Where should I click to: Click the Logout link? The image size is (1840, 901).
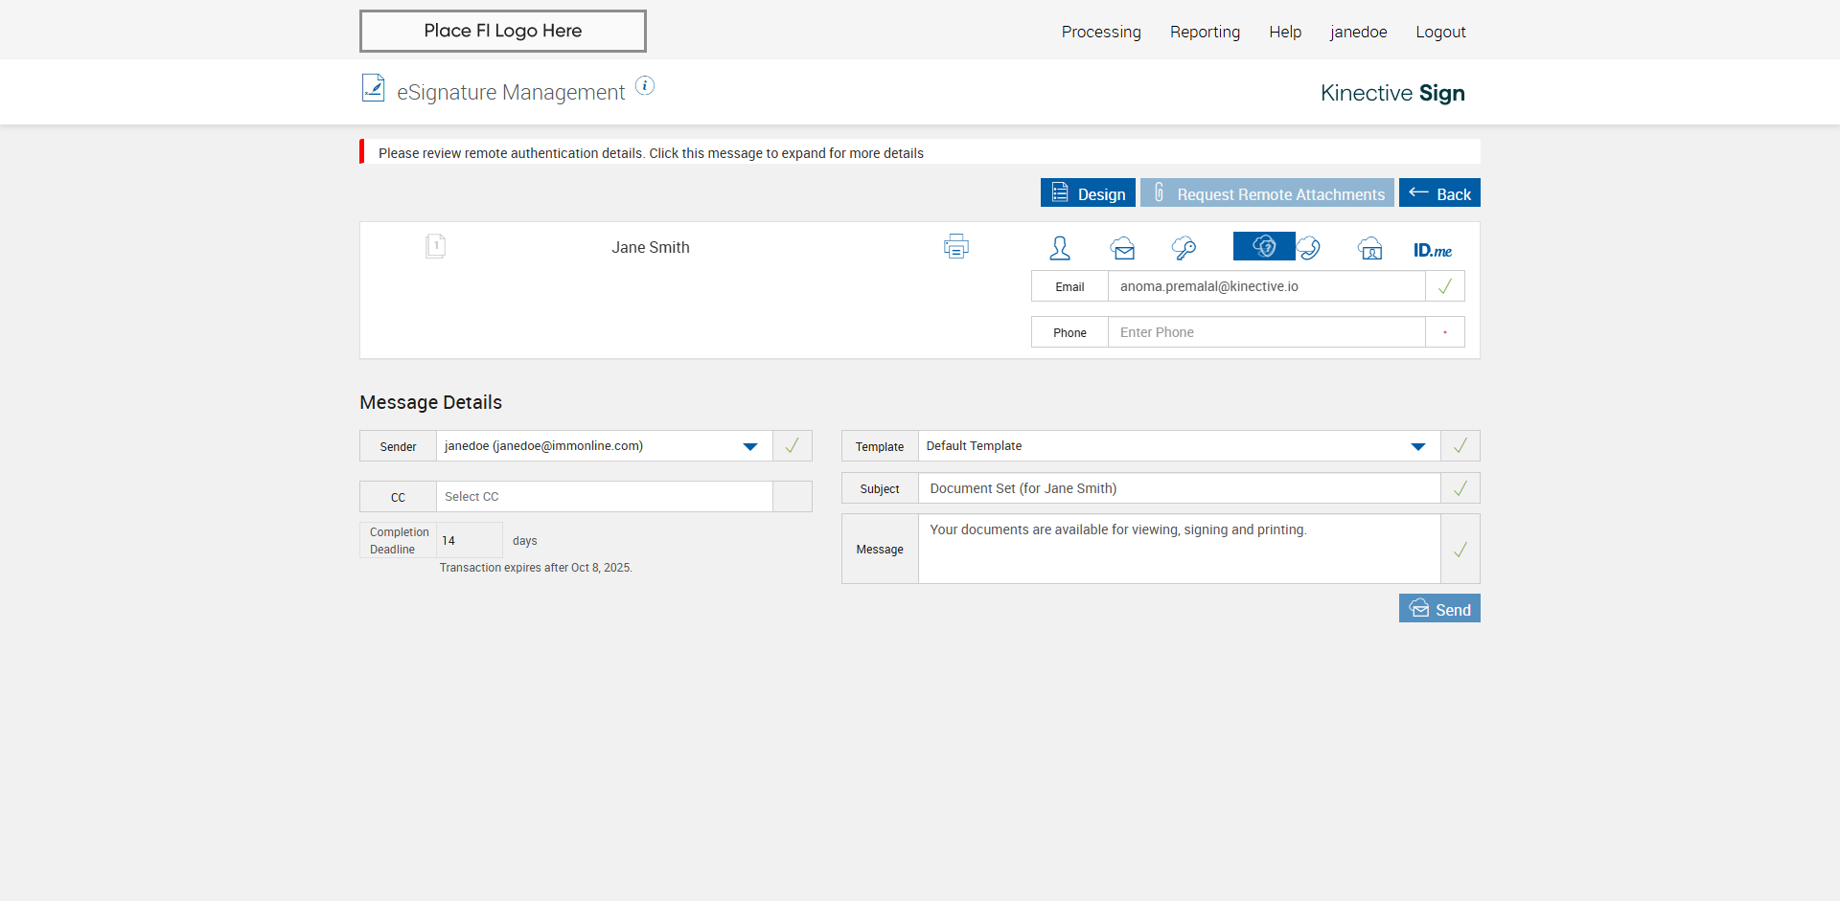[x=1440, y=32]
